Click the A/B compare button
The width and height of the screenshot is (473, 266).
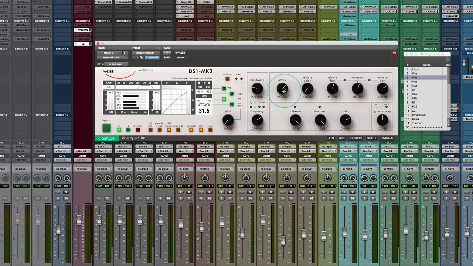(x=331, y=138)
